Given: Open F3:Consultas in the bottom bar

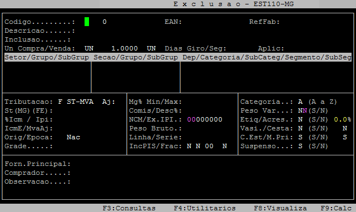Looking at the screenshot, I should 129,208.
